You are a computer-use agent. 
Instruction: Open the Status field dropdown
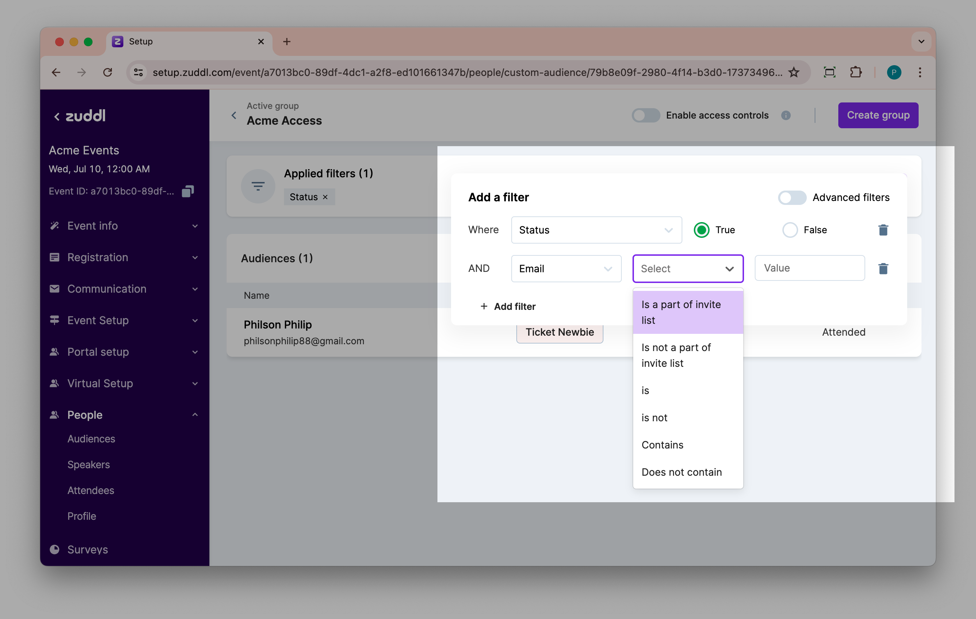[x=596, y=230]
